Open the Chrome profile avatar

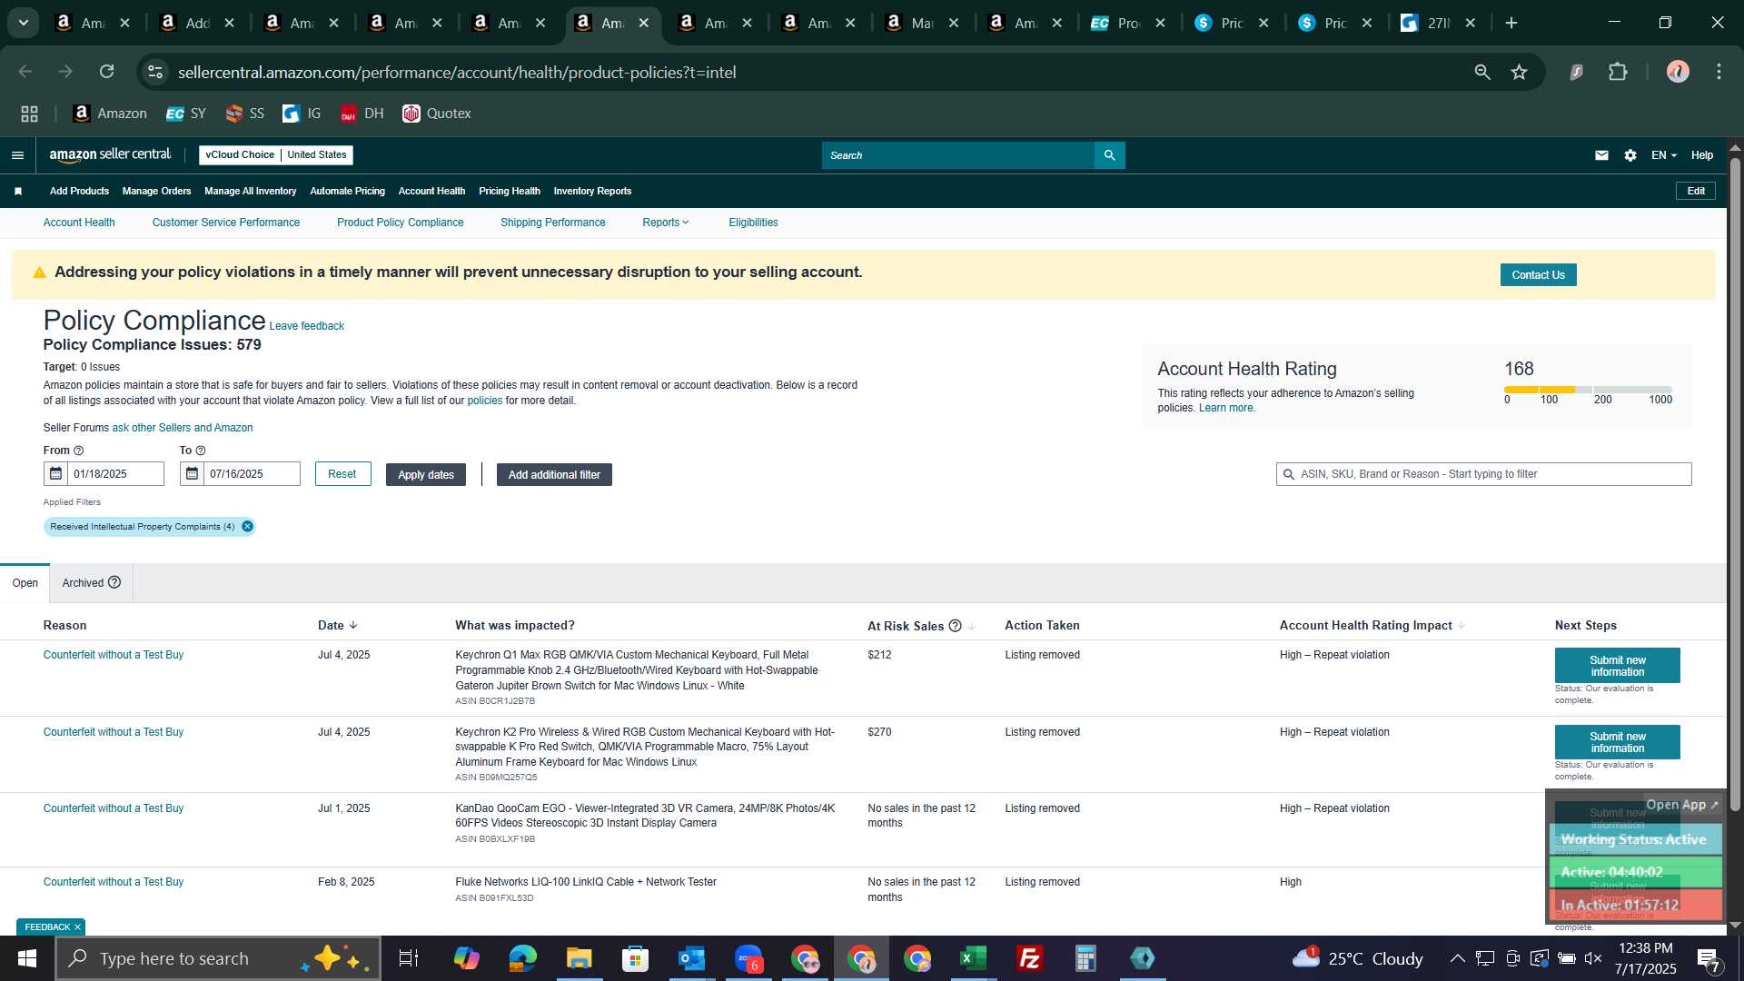pos(1678,72)
